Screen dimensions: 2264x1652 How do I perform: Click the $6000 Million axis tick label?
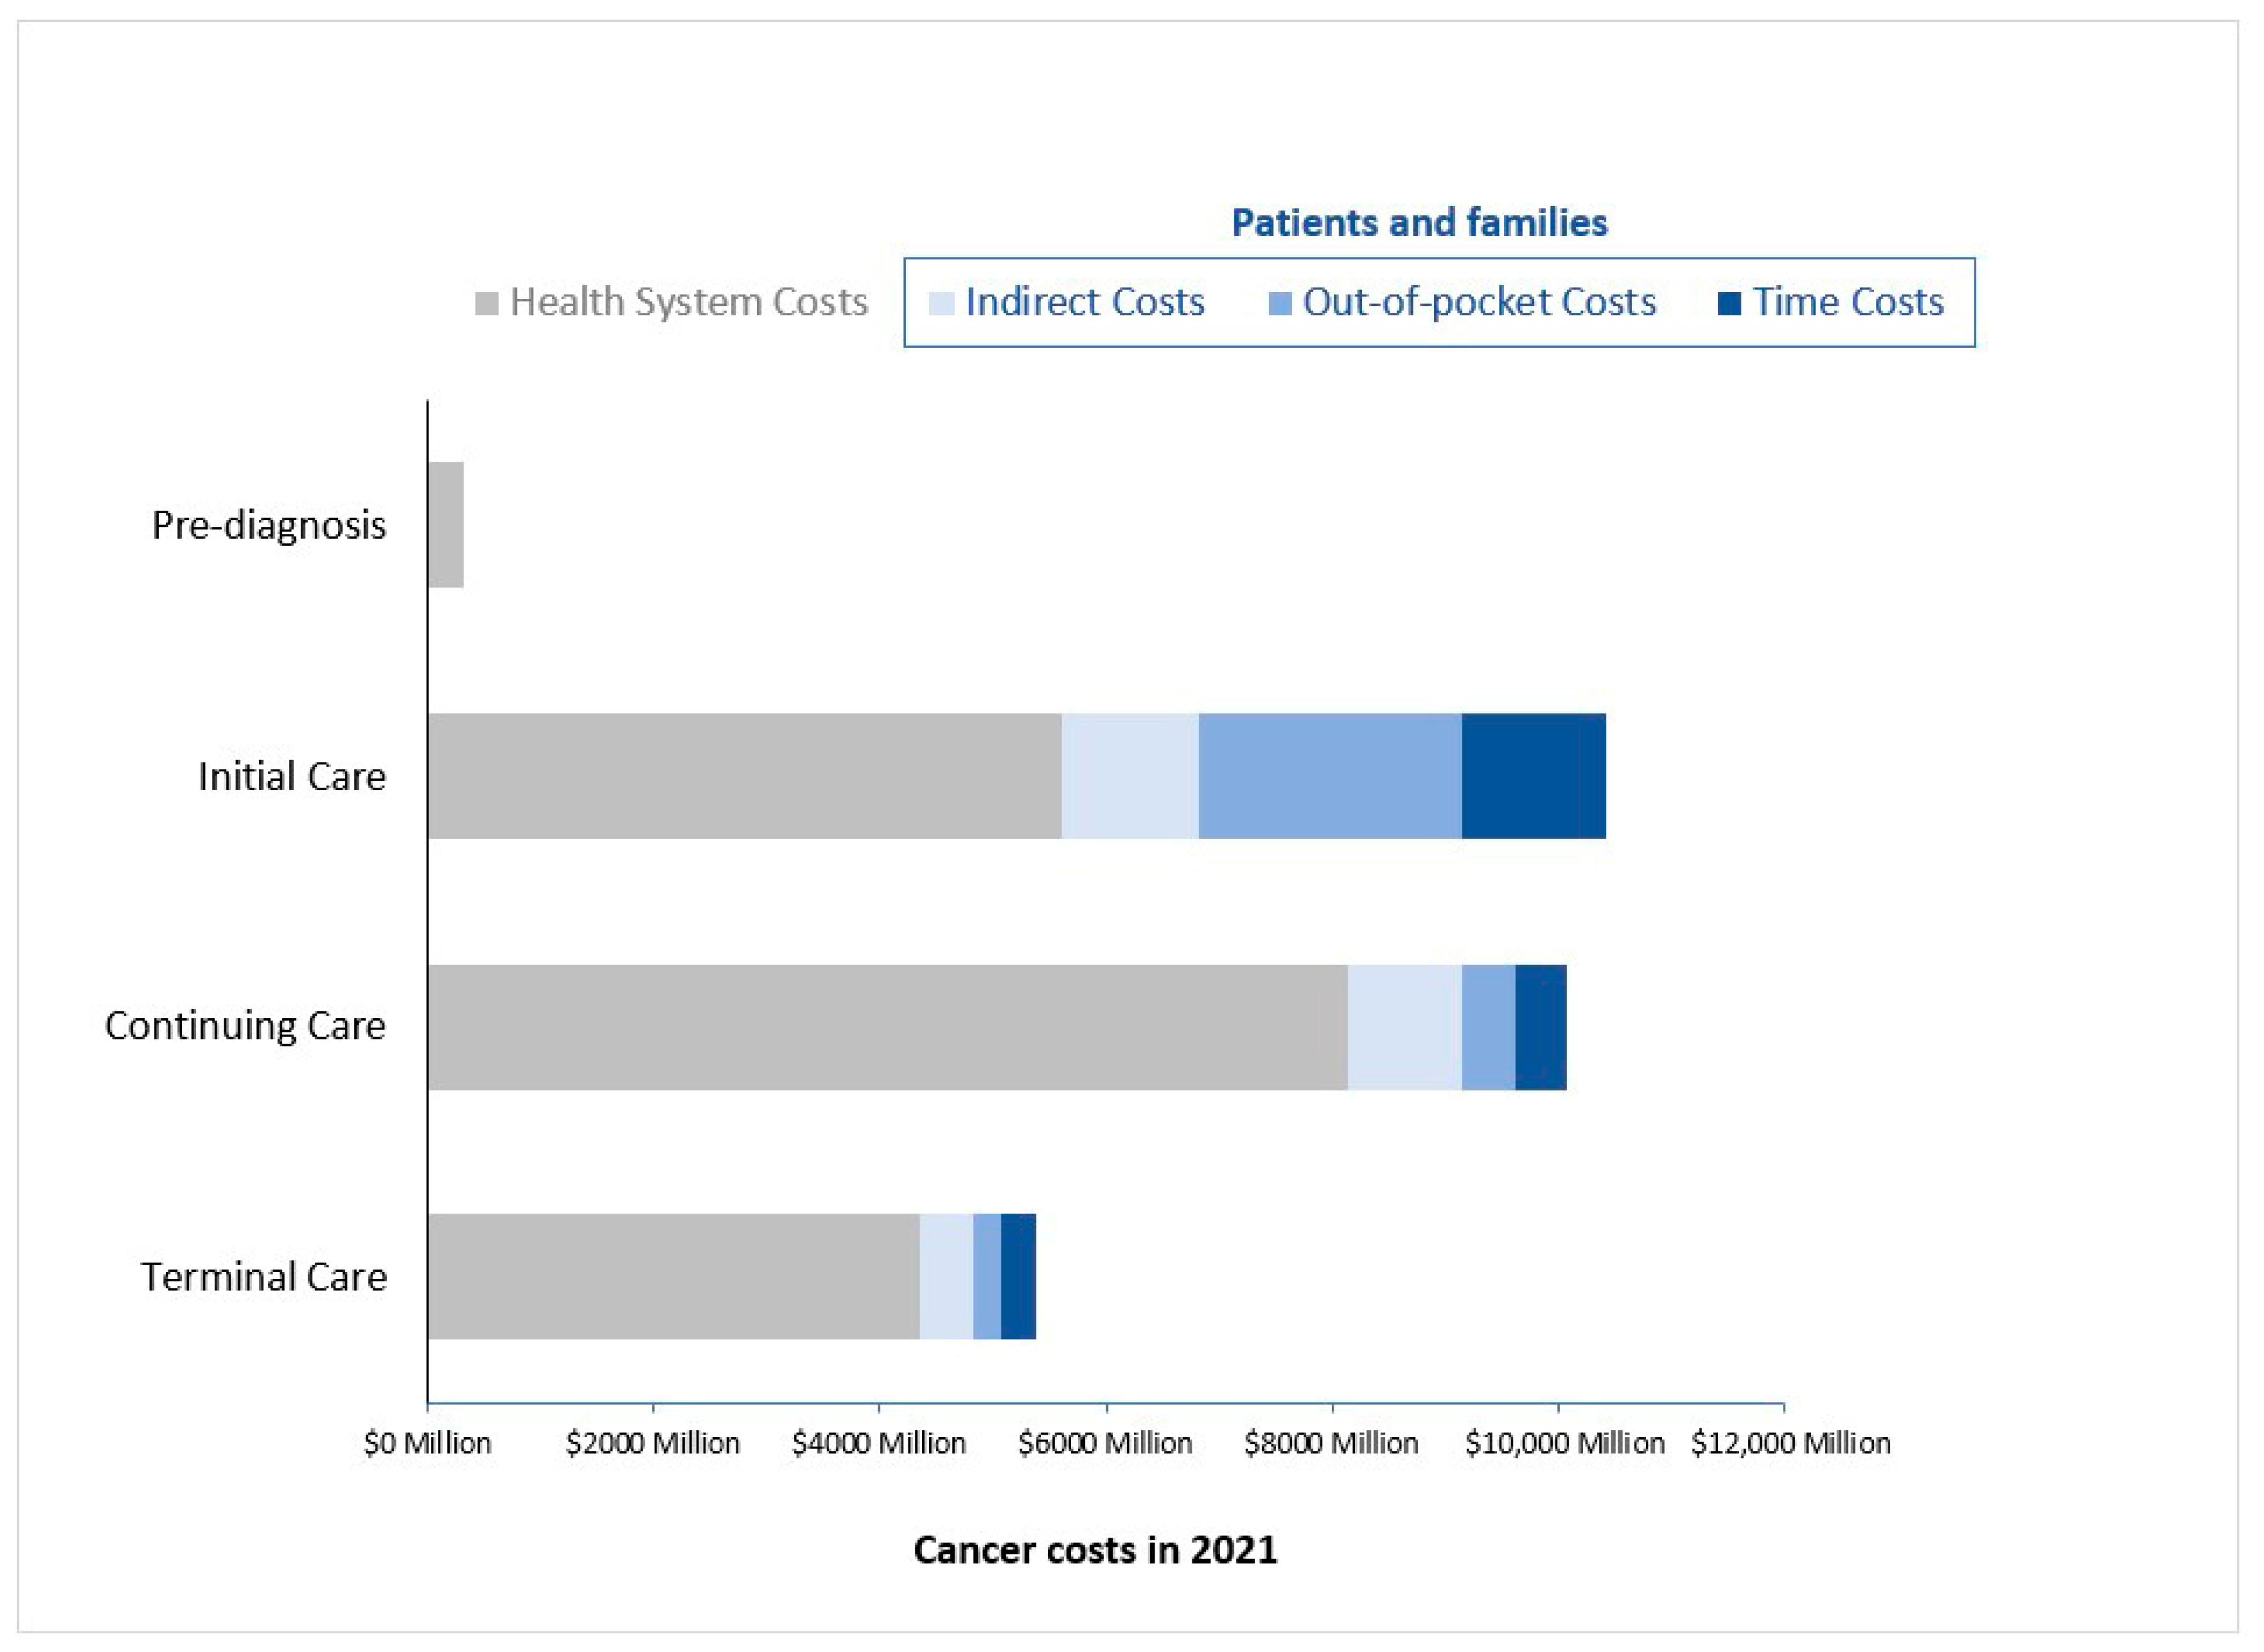pos(1105,1443)
